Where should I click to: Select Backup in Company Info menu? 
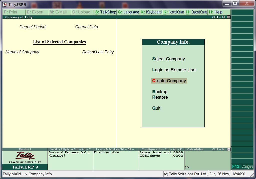160,92
